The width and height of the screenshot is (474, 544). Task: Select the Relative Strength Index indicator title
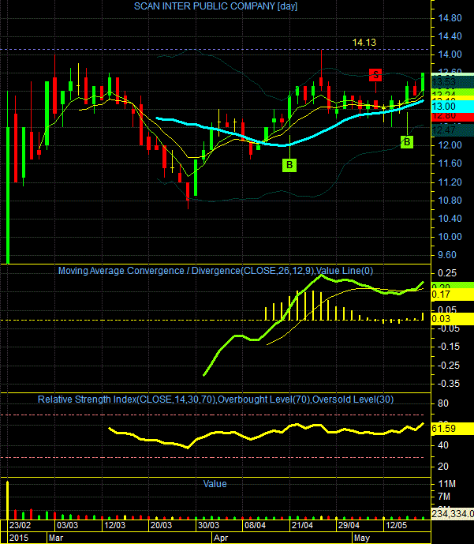click(215, 400)
